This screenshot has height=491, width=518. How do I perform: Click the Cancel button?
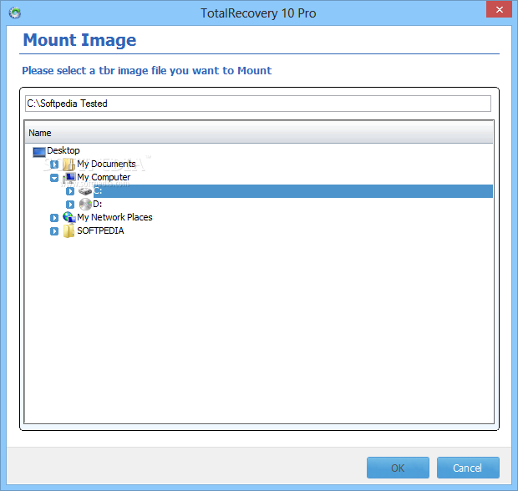point(468,468)
